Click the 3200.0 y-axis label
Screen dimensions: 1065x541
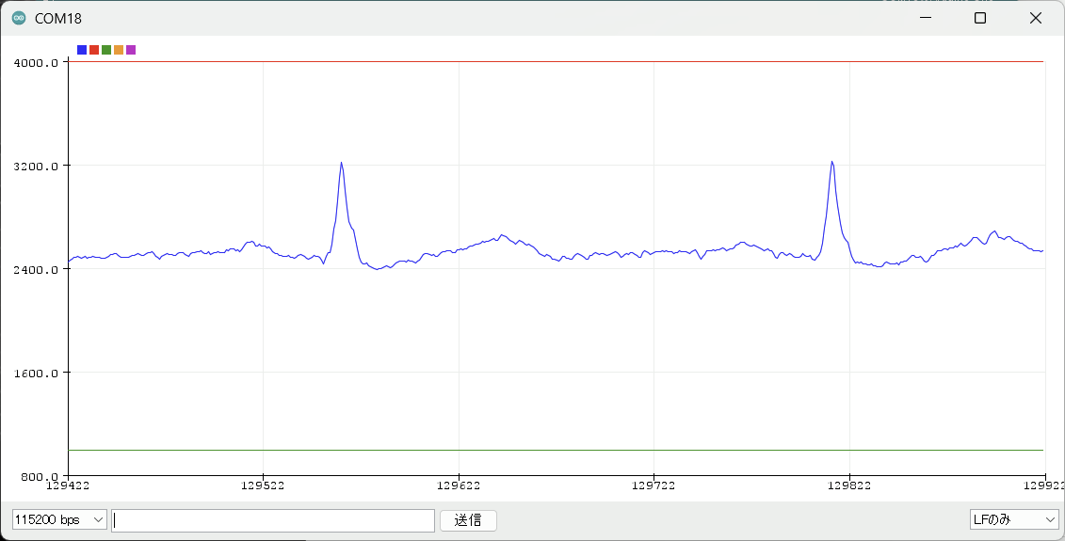point(38,167)
